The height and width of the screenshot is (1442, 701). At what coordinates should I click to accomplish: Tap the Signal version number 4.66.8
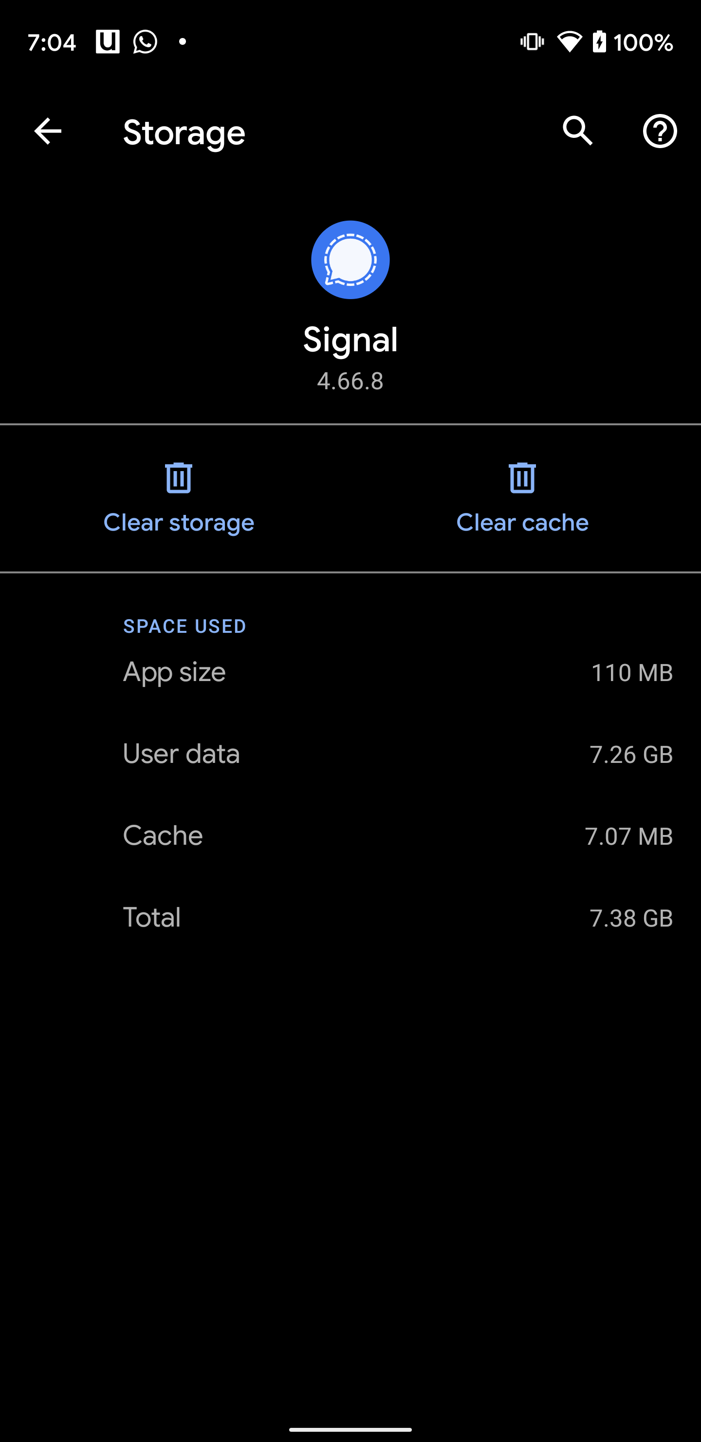pyautogui.click(x=350, y=381)
